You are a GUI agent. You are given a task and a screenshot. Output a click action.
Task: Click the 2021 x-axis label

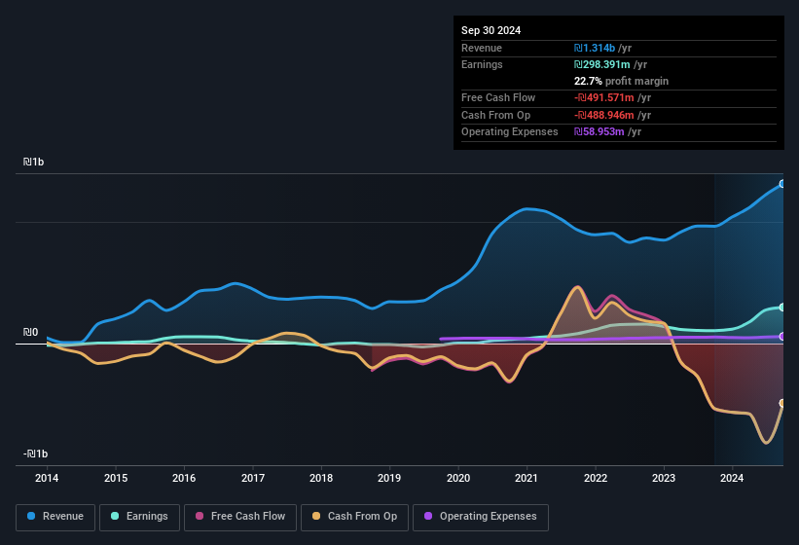click(x=527, y=478)
